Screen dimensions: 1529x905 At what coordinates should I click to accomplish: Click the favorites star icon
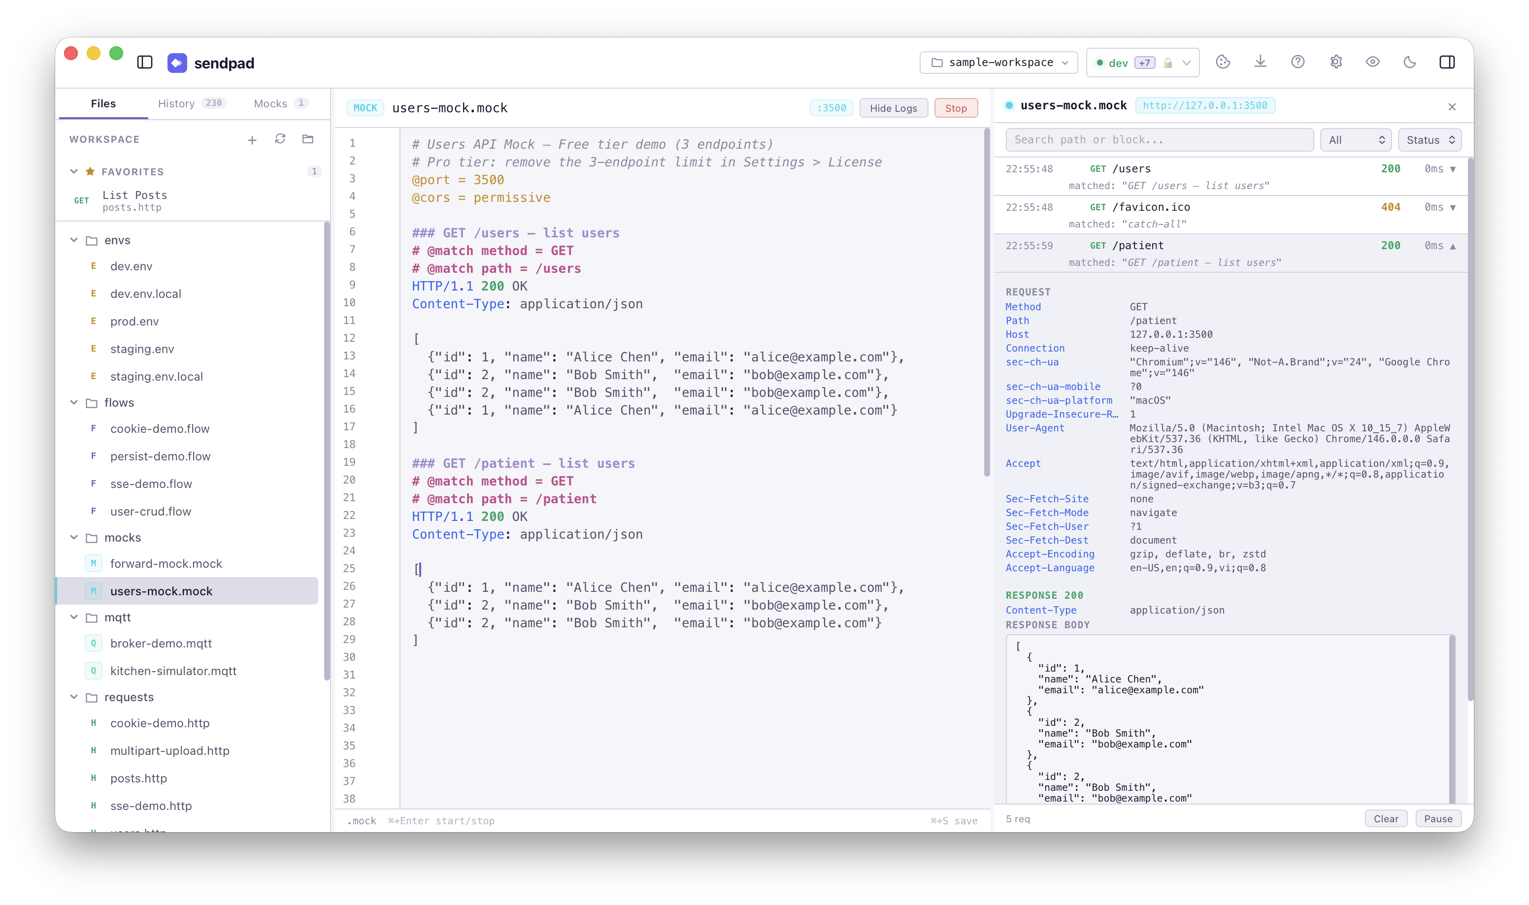pos(90,171)
